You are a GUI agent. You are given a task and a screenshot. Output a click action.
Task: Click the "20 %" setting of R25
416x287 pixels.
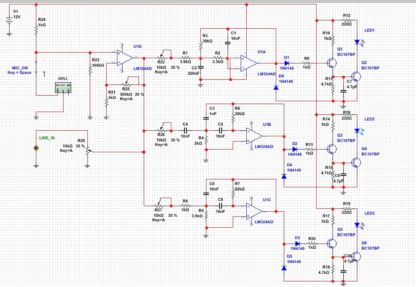coord(139,94)
